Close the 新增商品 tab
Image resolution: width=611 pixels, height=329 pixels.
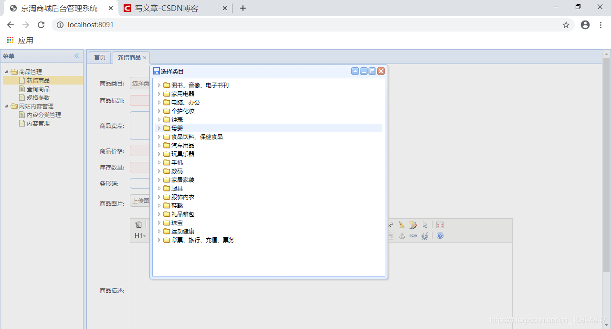(145, 58)
